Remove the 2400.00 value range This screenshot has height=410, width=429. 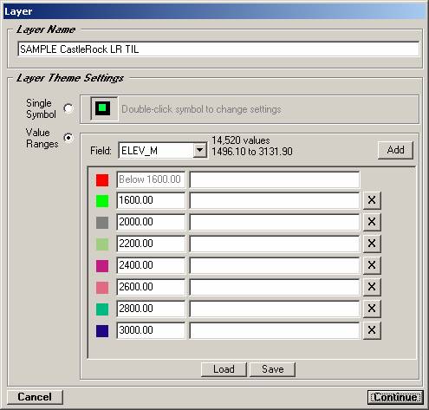pos(372,265)
